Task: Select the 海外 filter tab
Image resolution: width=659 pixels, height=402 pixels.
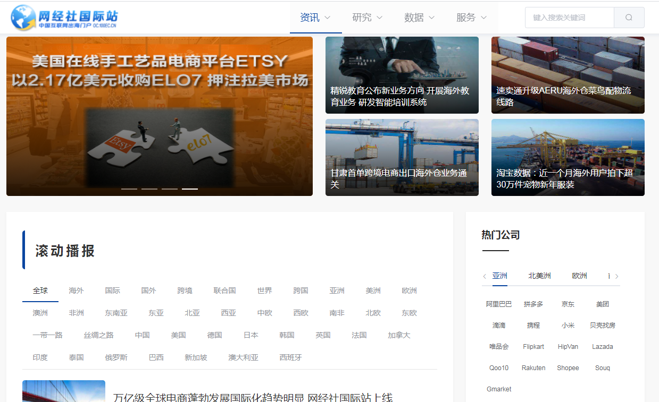Action: tap(76, 290)
